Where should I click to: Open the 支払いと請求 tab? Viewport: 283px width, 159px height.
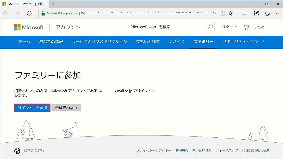coord(148,42)
